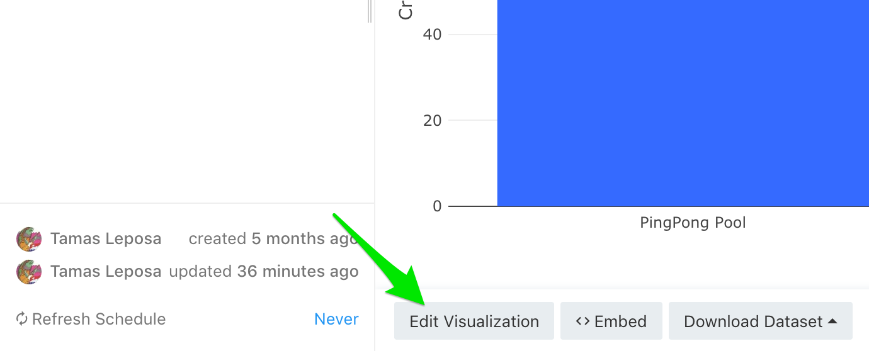Click the Never refresh schedule link

336,319
